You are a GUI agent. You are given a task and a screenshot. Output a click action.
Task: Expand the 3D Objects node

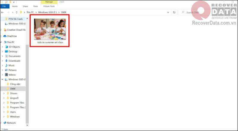click(2, 47)
